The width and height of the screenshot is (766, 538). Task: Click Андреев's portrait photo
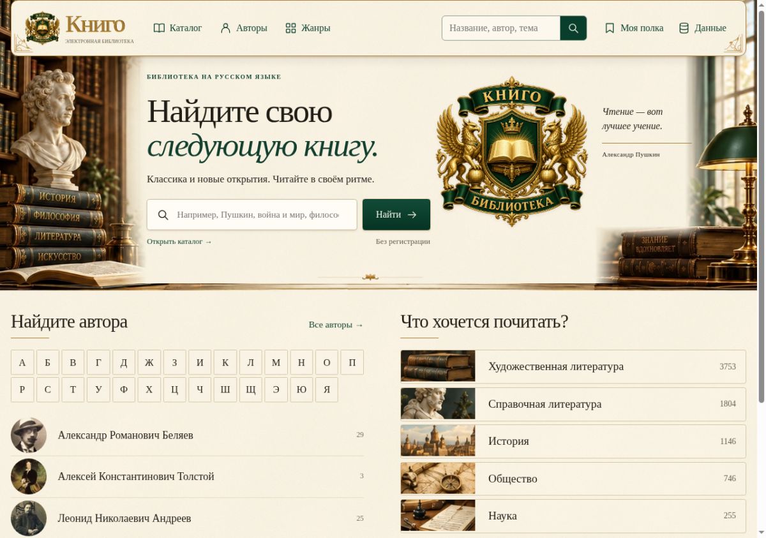(29, 518)
